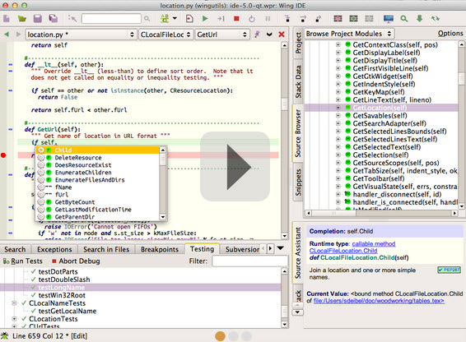
Task: Toggle the red breakpoint in the editor margin
Action: [x=3, y=155]
